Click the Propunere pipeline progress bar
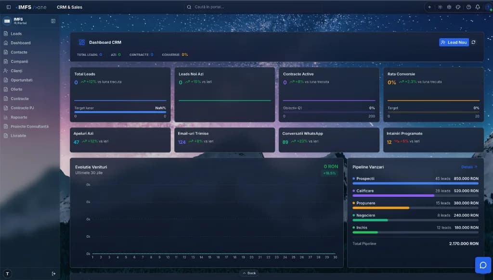The width and height of the screenshot is (493, 280). coord(415,208)
